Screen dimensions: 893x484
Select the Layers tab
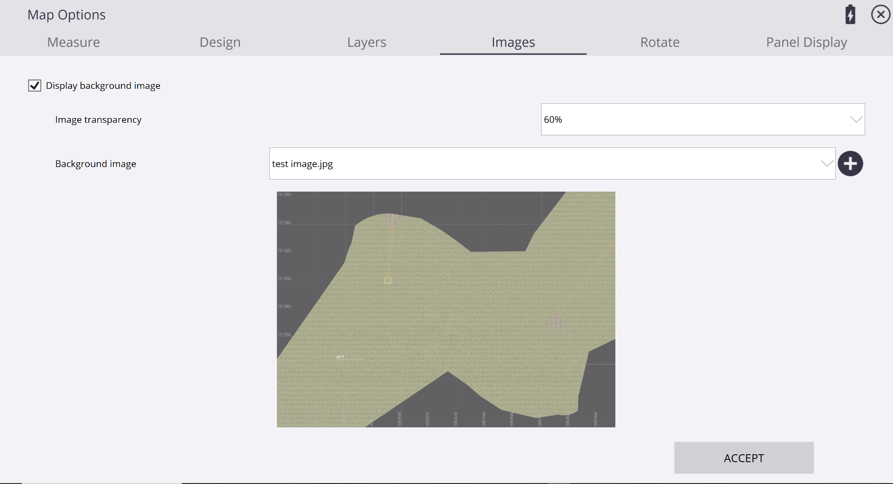(366, 42)
